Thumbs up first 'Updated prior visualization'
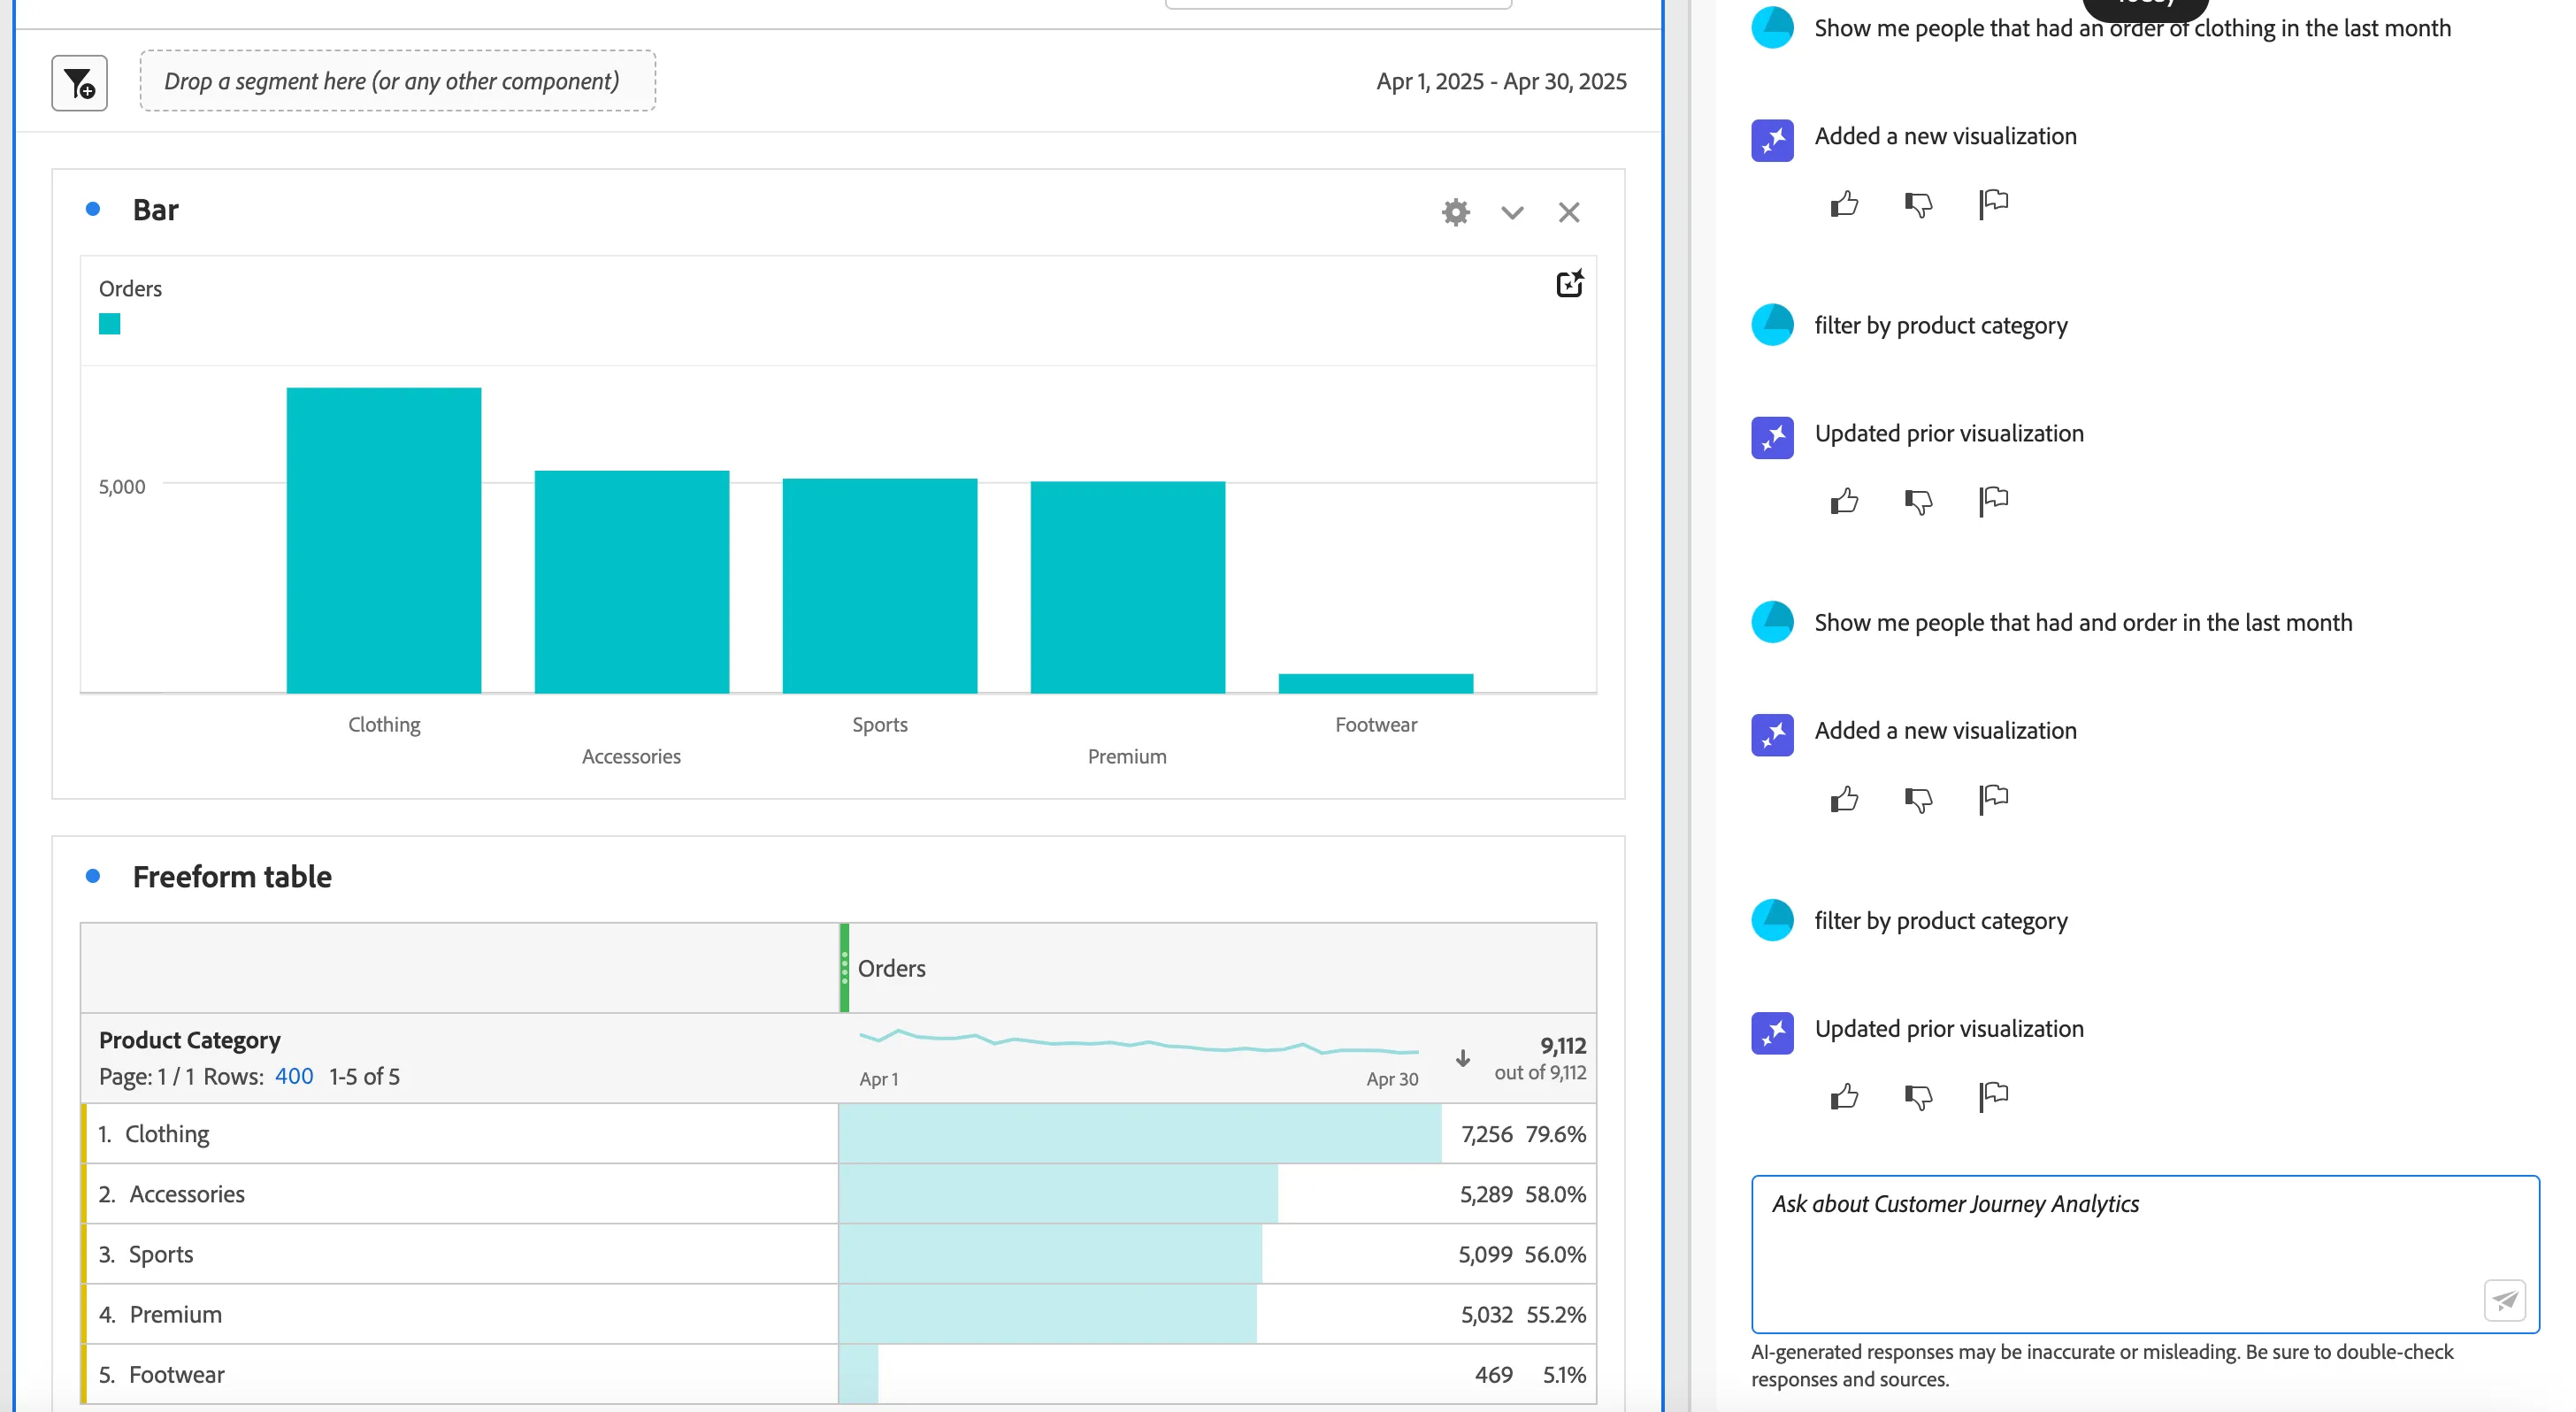This screenshot has width=2576, height=1412. pos(1844,501)
